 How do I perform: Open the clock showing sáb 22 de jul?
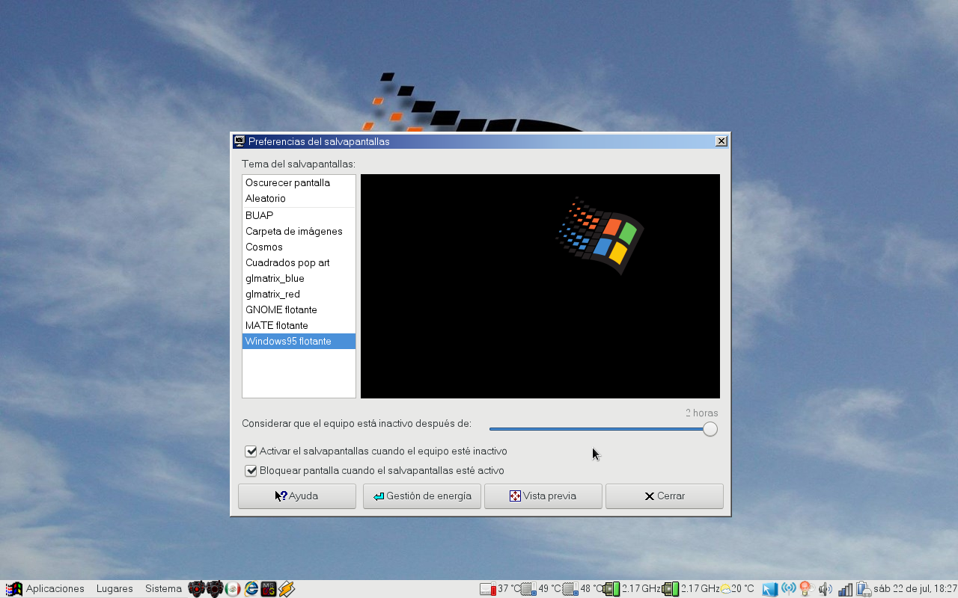click(915, 589)
